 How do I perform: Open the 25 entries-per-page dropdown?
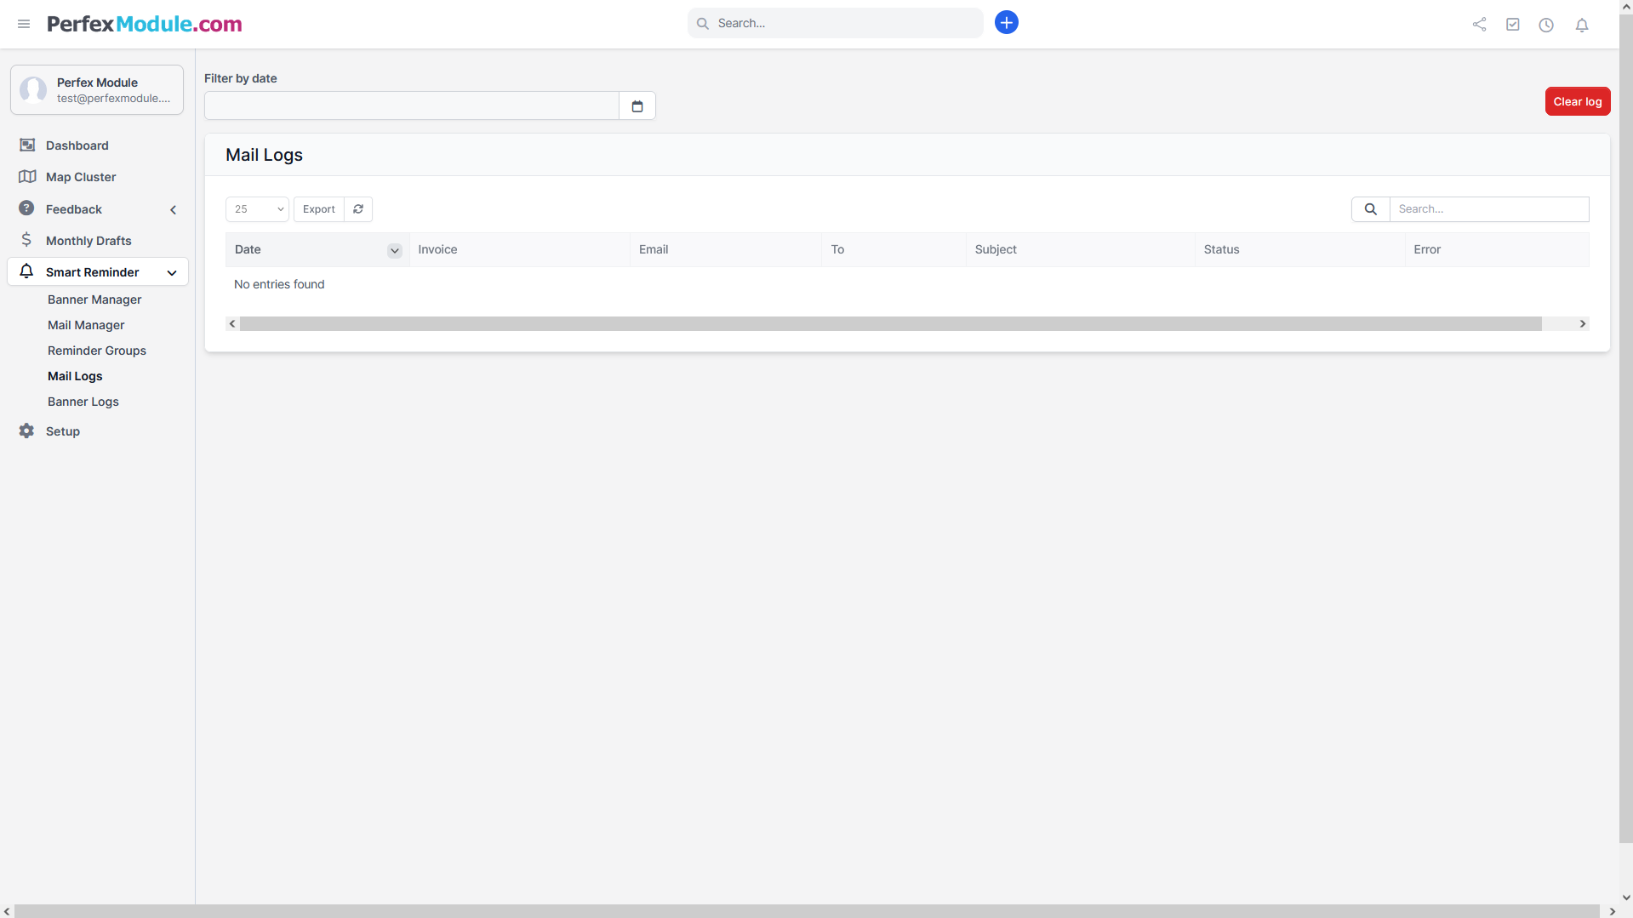[257, 209]
